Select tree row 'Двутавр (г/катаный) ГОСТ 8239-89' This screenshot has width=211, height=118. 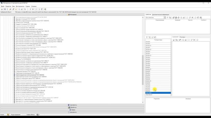pyautogui.click(x=26, y=19)
